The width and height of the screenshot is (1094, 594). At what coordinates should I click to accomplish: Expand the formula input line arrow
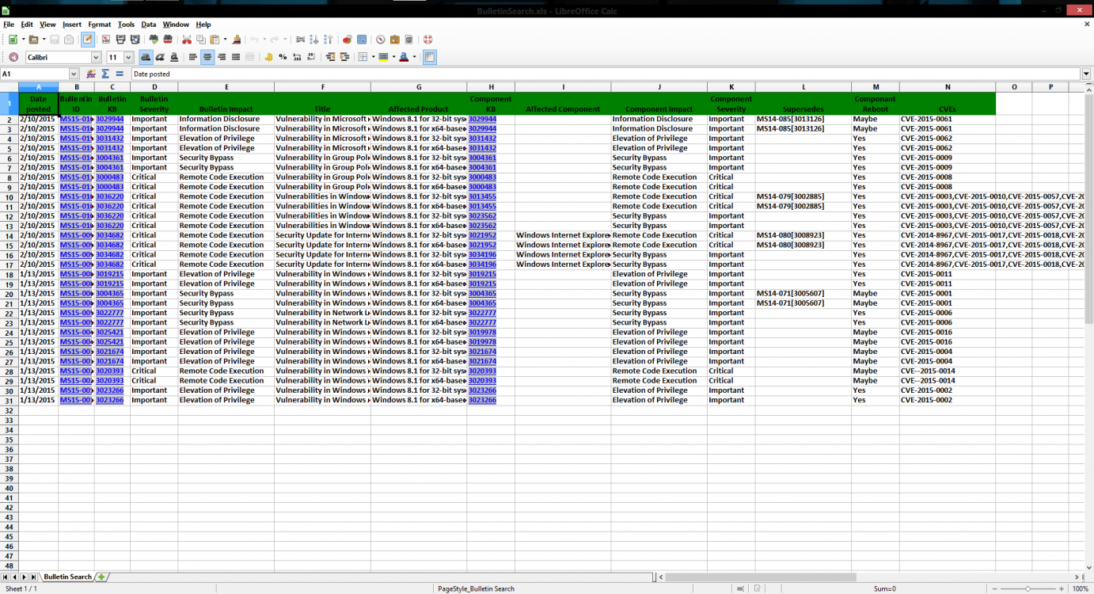pos(1086,74)
